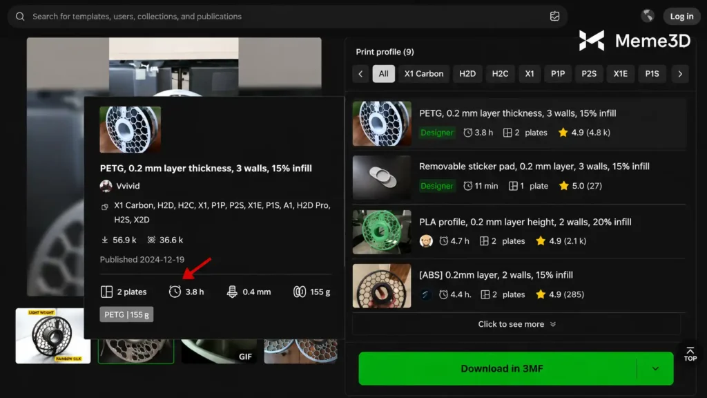Click the plates icon in the PETG list row
707x398 pixels.
click(x=507, y=133)
